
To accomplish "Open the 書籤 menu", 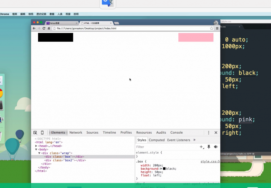I will (x=52, y=14).
